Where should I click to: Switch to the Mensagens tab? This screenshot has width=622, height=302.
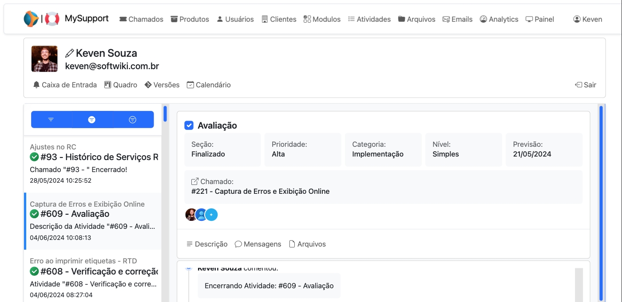tap(258, 244)
